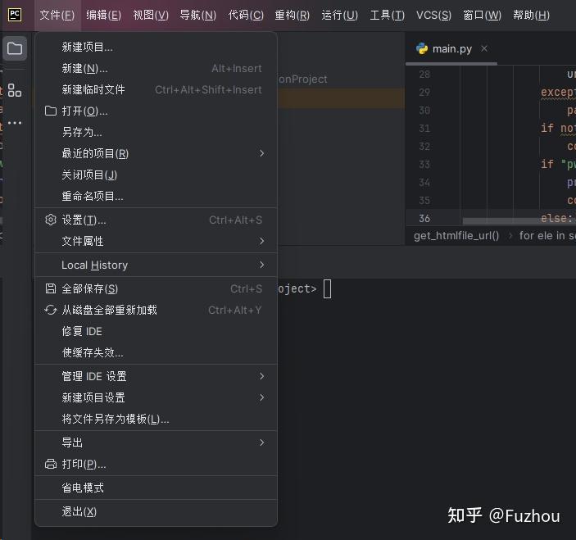Viewport: 576px width, 540px height.
Task: Expand the Local History submenu arrow
Action: [261, 265]
